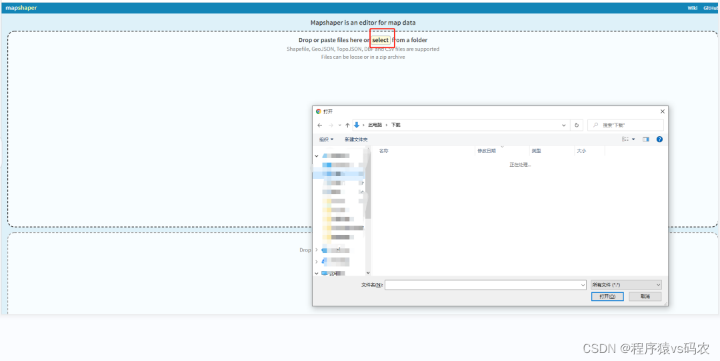This screenshot has height=361, width=720.
Task: Collapse the top navigation tree node
Action: click(x=317, y=156)
